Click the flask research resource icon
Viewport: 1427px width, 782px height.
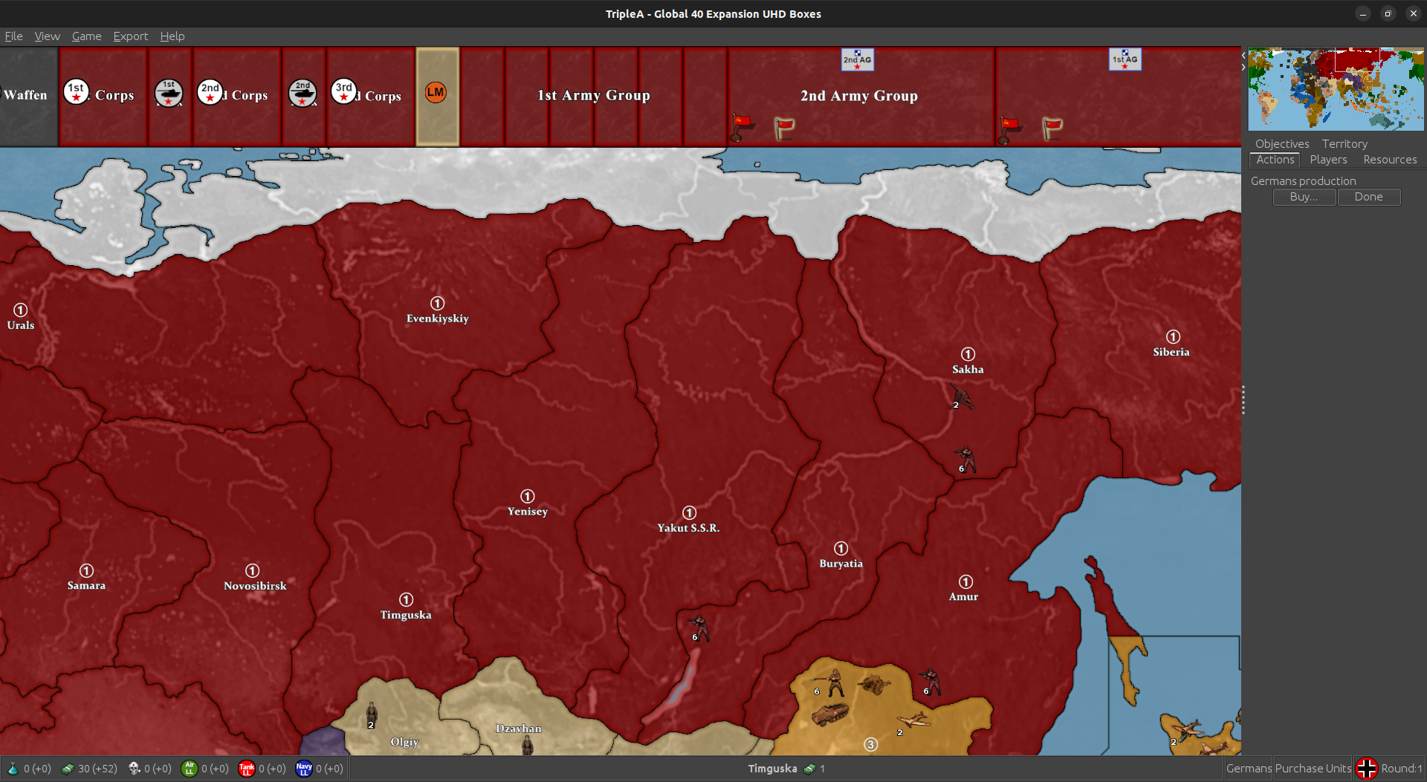13,769
